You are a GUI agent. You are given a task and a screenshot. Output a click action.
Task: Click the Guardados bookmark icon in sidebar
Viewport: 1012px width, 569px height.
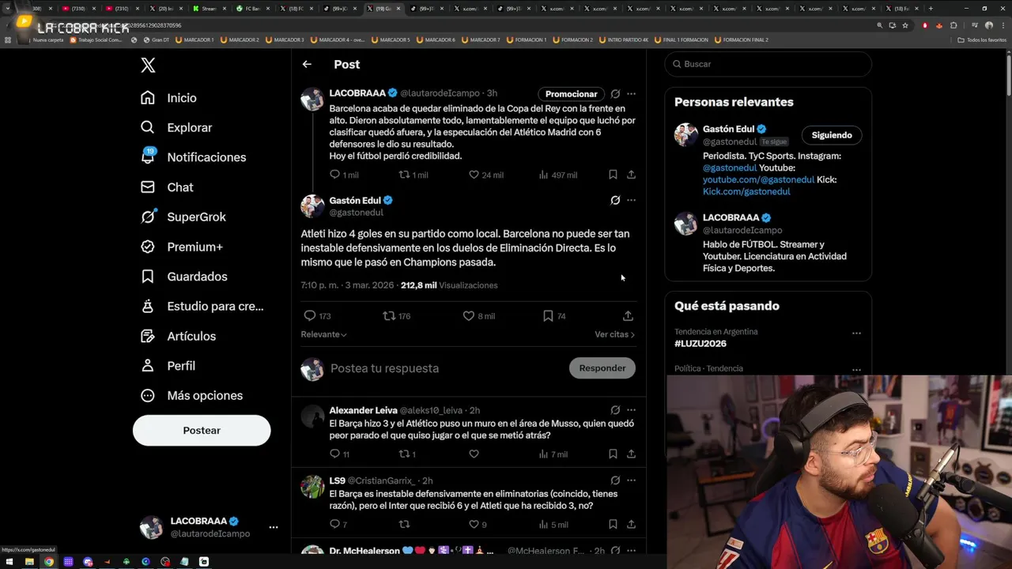tap(148, 277)
